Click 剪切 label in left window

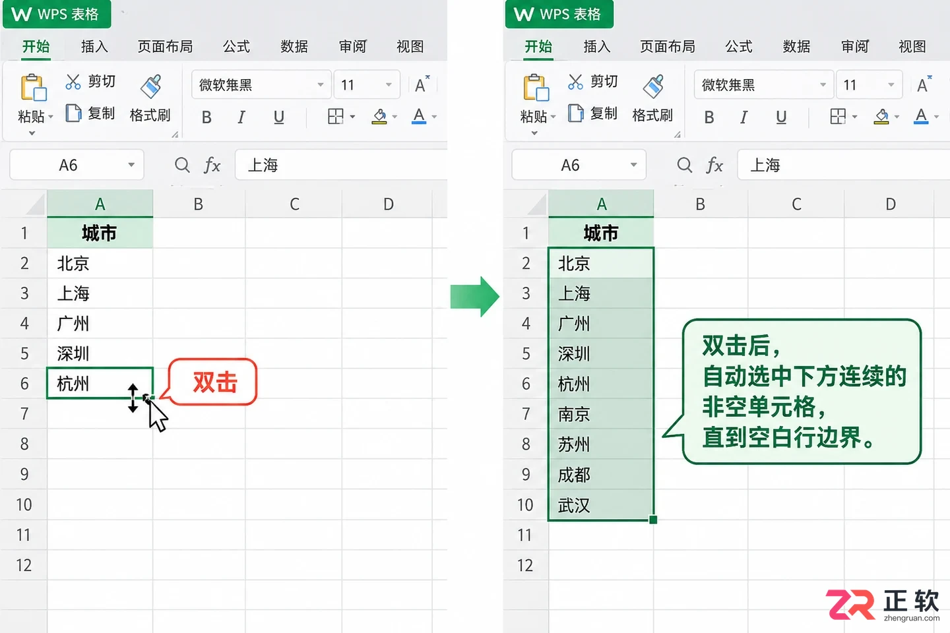tap(102, 81)
